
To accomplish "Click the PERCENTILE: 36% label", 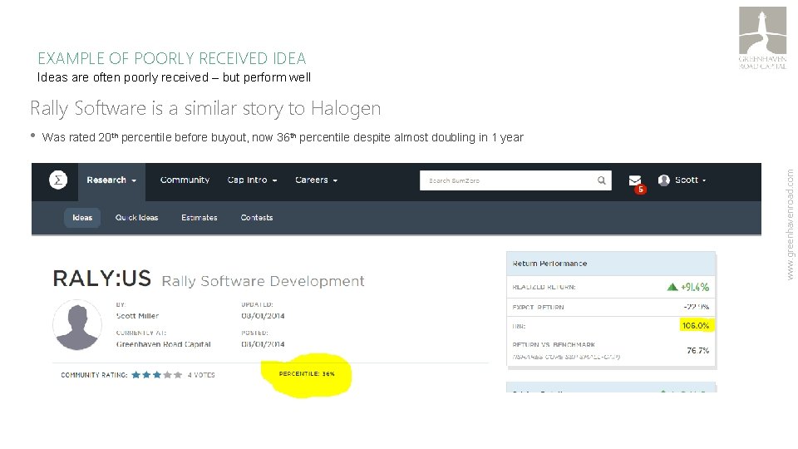I will [307, 373].
